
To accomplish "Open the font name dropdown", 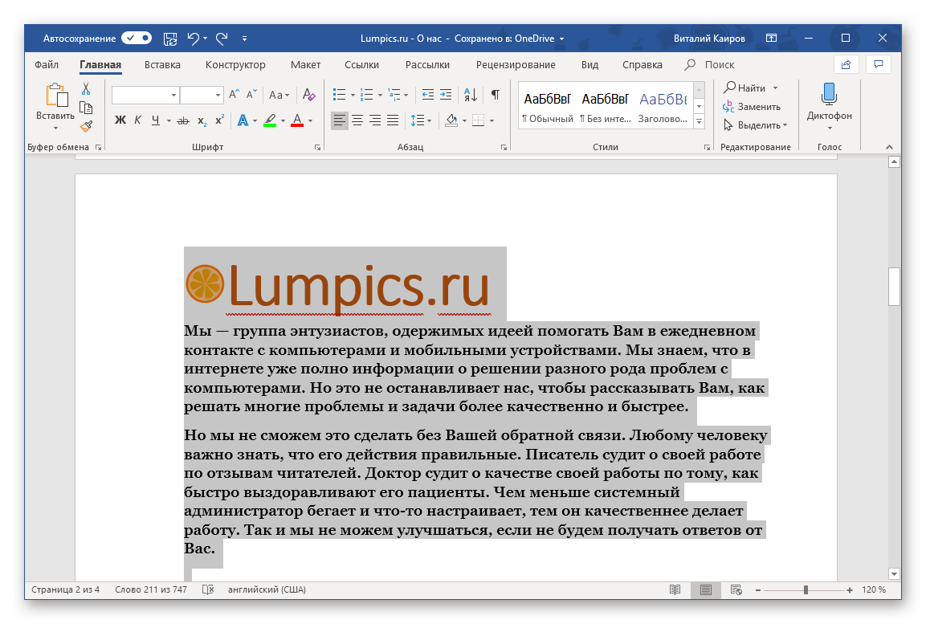I will [x=174, y=96].
